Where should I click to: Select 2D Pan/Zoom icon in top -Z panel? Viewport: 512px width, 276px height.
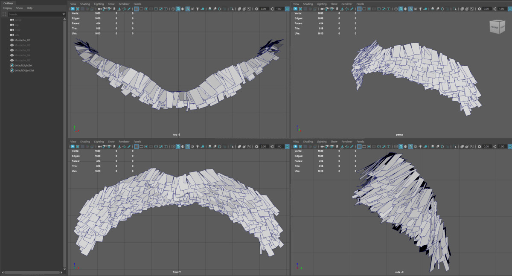pyautogui.click(x=124, y=9)
